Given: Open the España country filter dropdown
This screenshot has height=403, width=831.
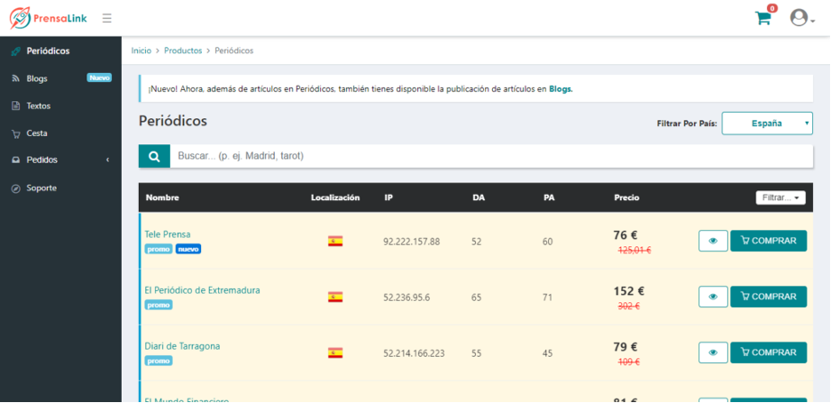Looking at the screenshot, I should [x=767, y=123].
